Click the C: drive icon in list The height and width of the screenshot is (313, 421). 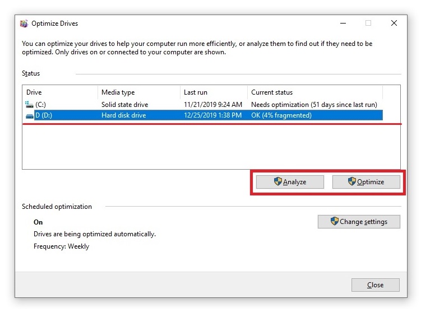(30, 105)
